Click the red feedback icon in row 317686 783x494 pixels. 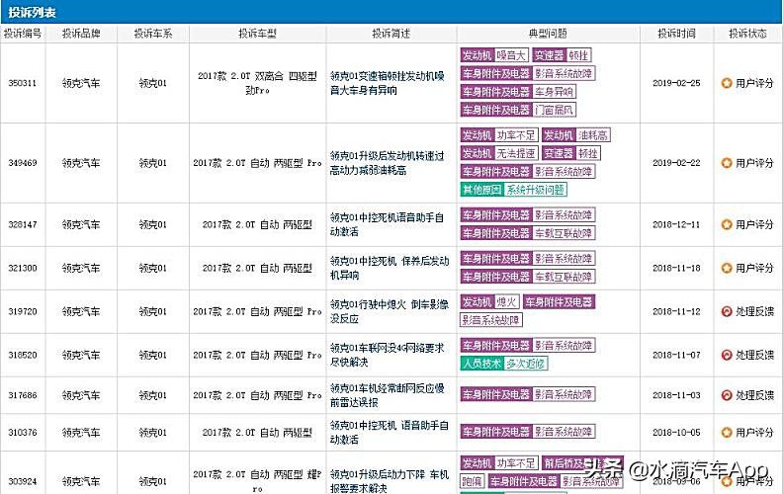pos(727,395)
